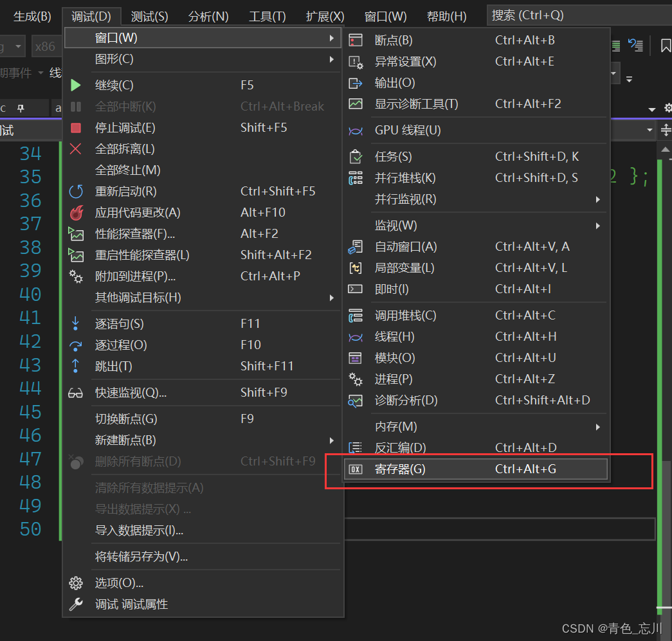Expand the 窗口(W) submenu arrow

click(332, 38)
